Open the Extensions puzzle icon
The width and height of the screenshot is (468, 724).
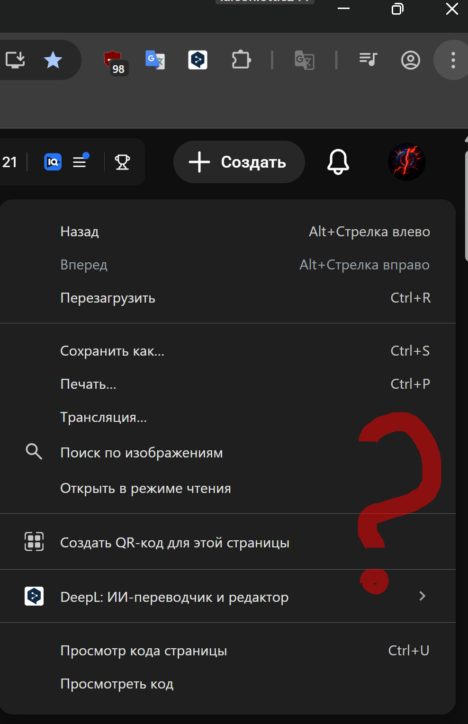(241, 60)
